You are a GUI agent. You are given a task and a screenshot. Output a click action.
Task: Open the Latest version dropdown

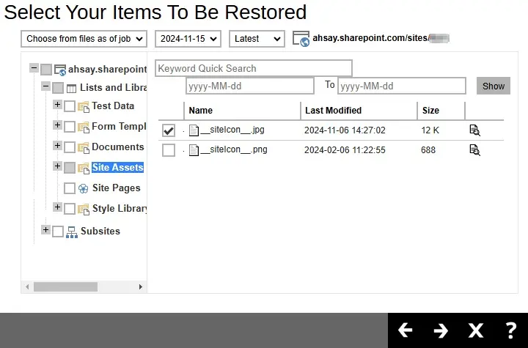pos(257,39)
